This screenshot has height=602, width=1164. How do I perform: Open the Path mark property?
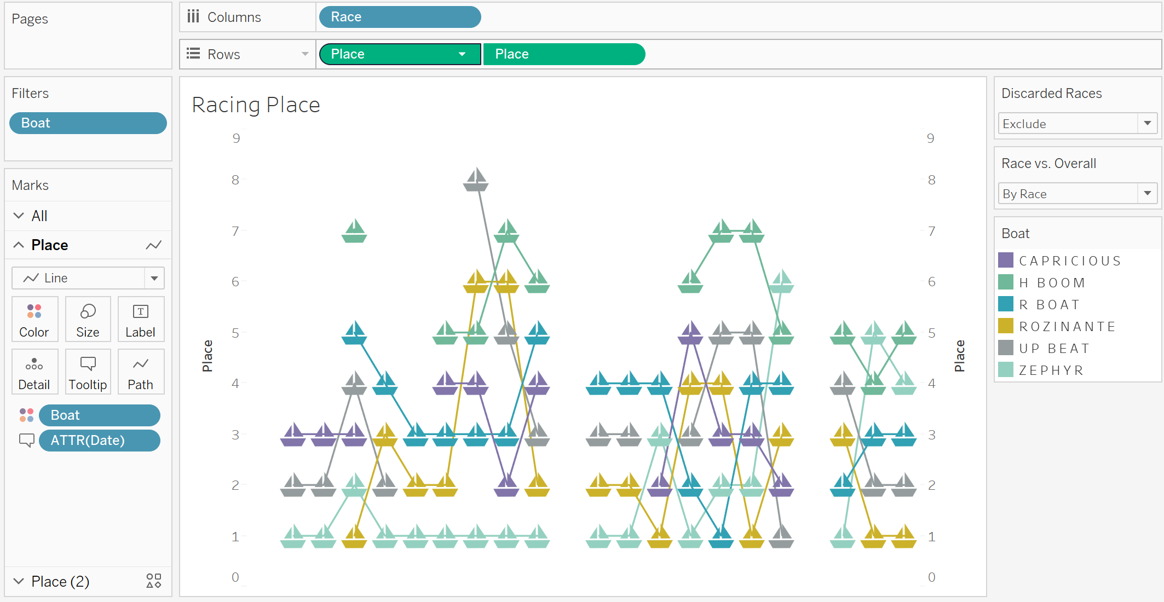[141, 371]
